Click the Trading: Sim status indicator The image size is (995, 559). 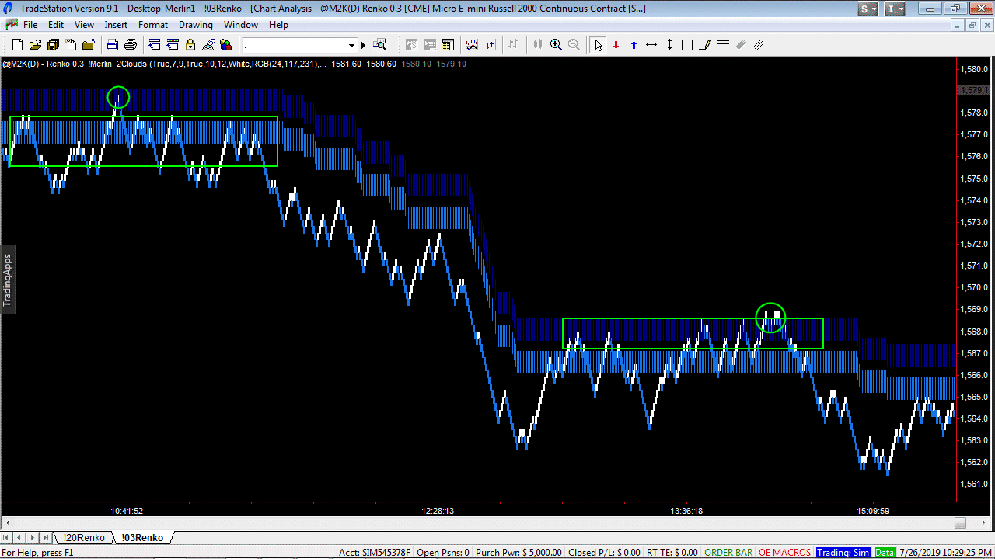(843, 553)
